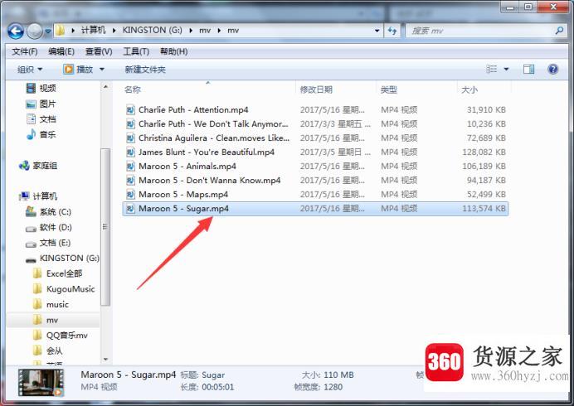The height and width of the screenshot is (406, 574).
Task: Select Christina Aguilera - Clean.moves Like file
Action: click(315, 138)
